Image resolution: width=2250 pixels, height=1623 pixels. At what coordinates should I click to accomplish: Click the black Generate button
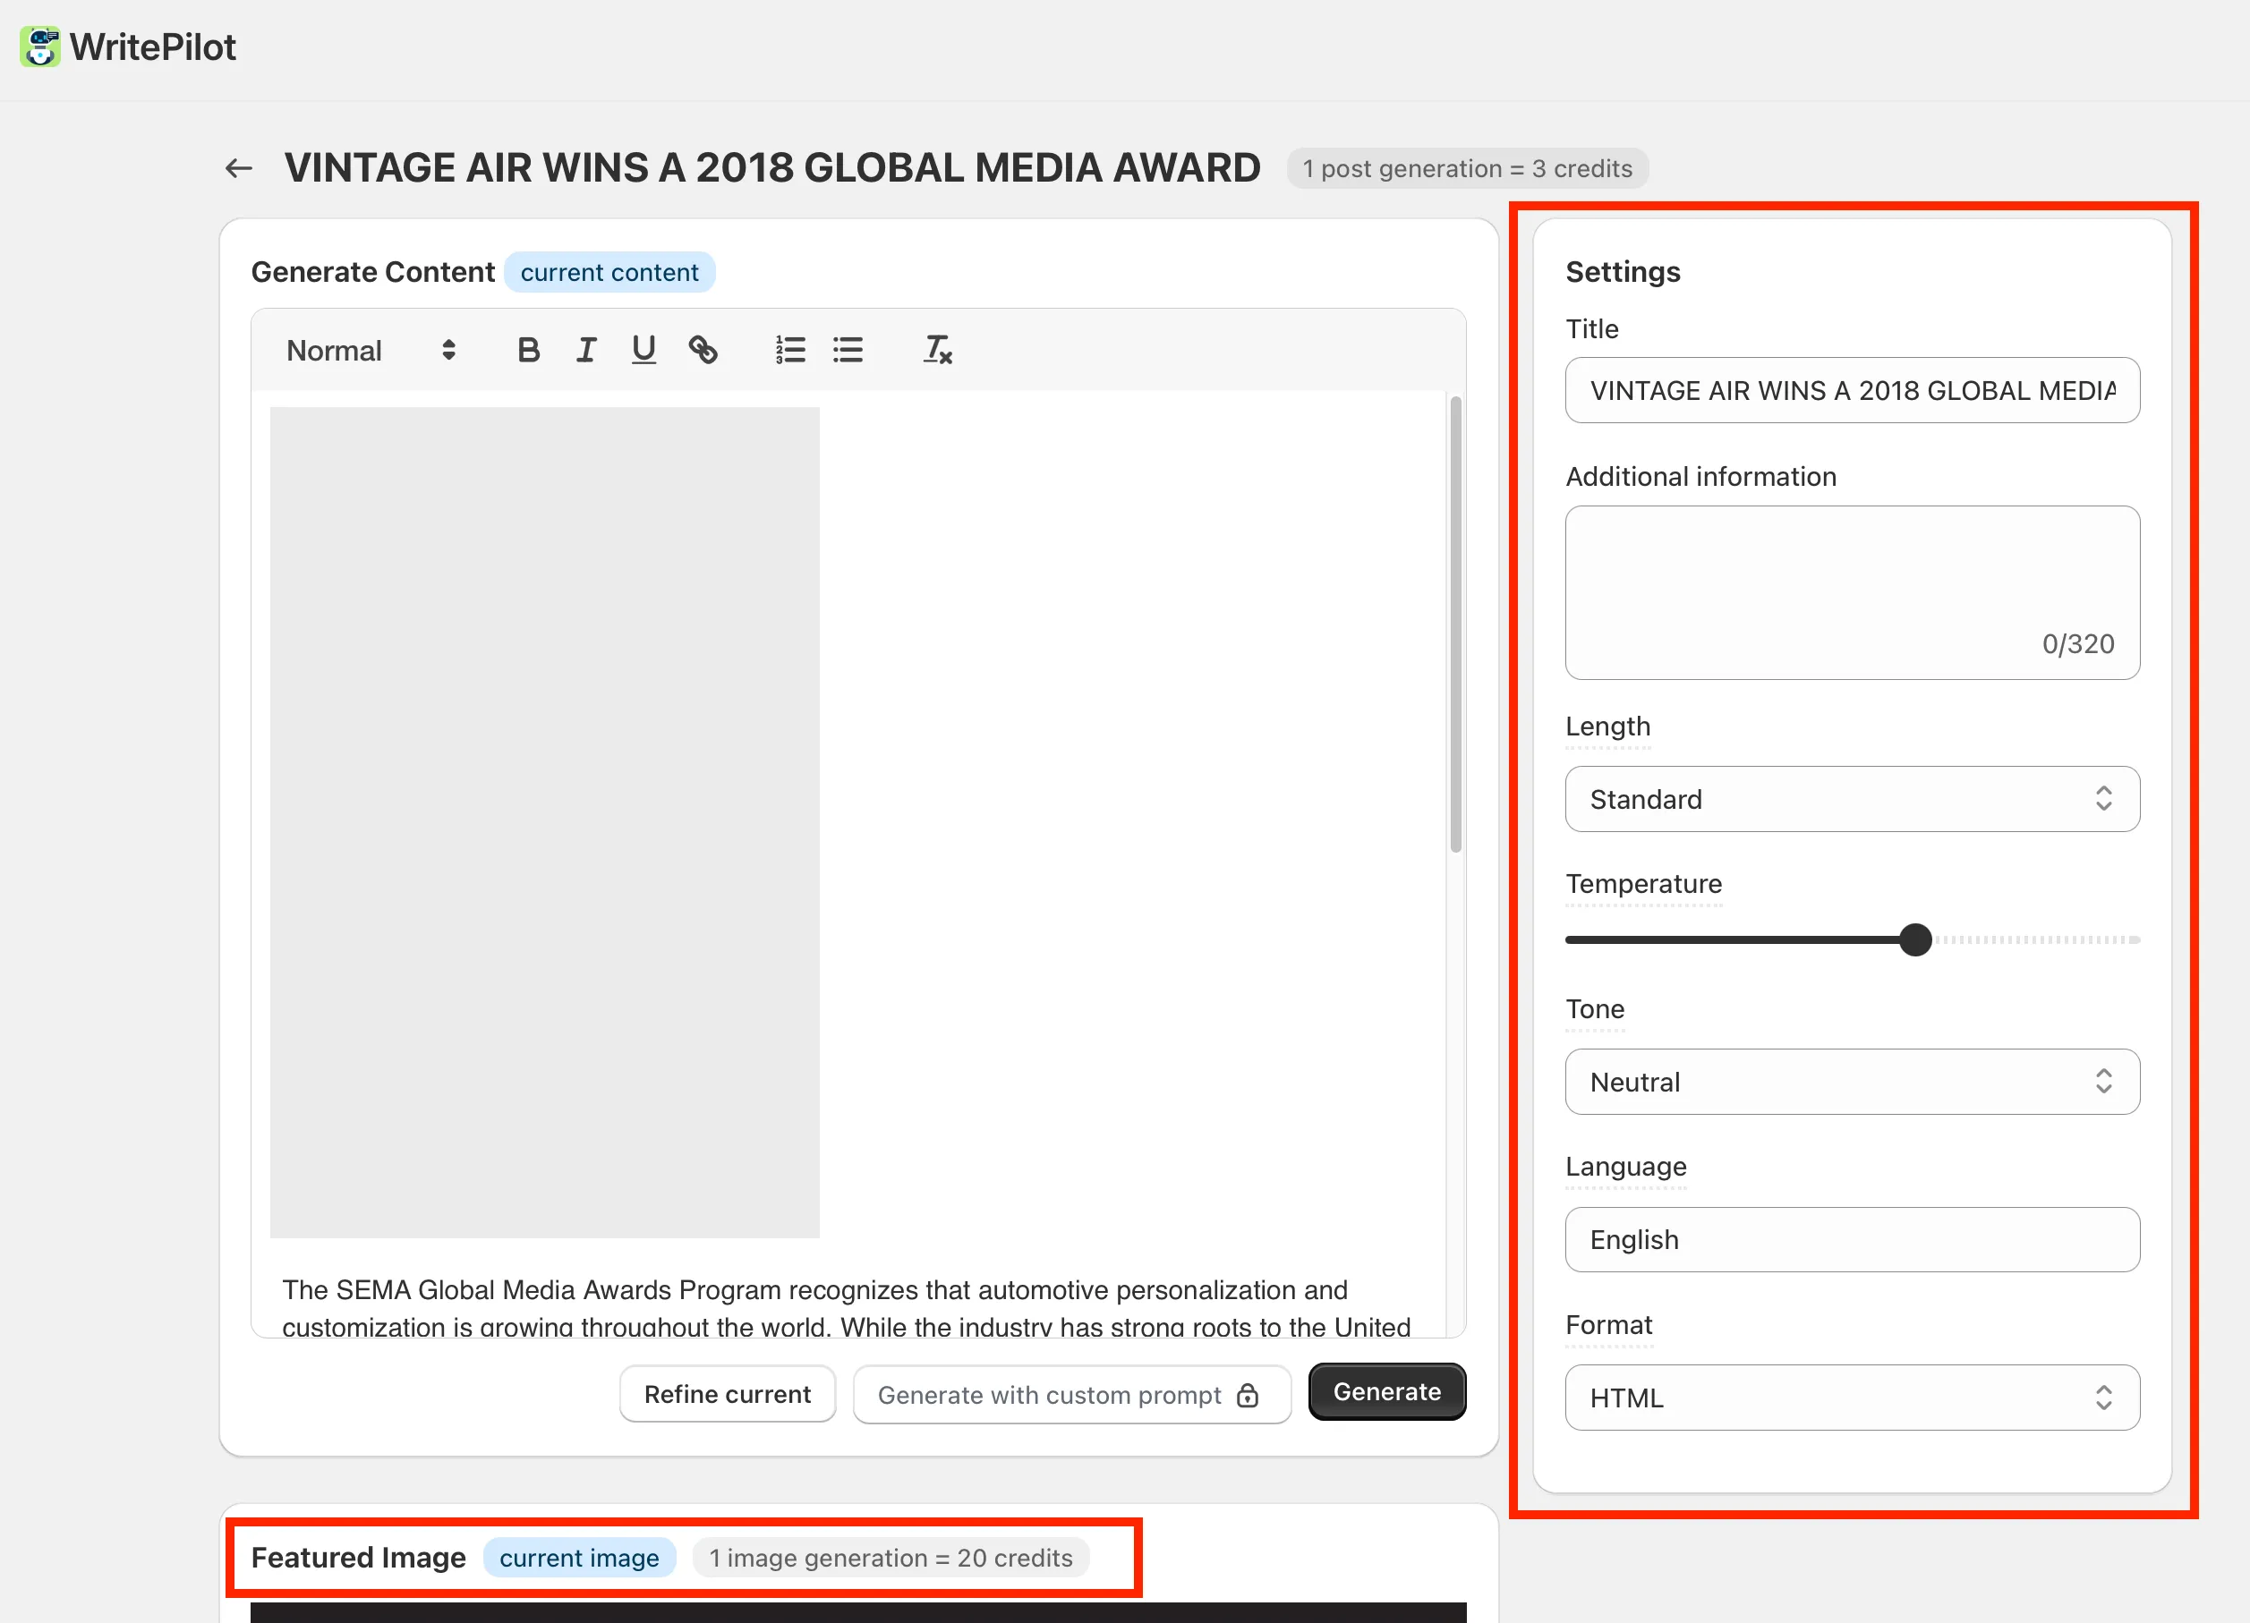tap(1386, 1392)
